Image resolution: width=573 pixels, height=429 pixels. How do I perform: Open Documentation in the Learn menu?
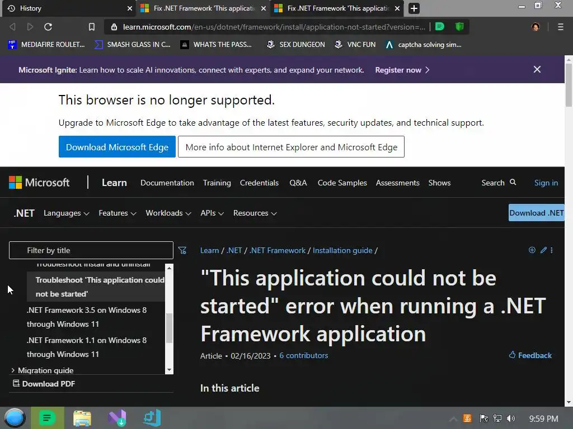point(167,183)
